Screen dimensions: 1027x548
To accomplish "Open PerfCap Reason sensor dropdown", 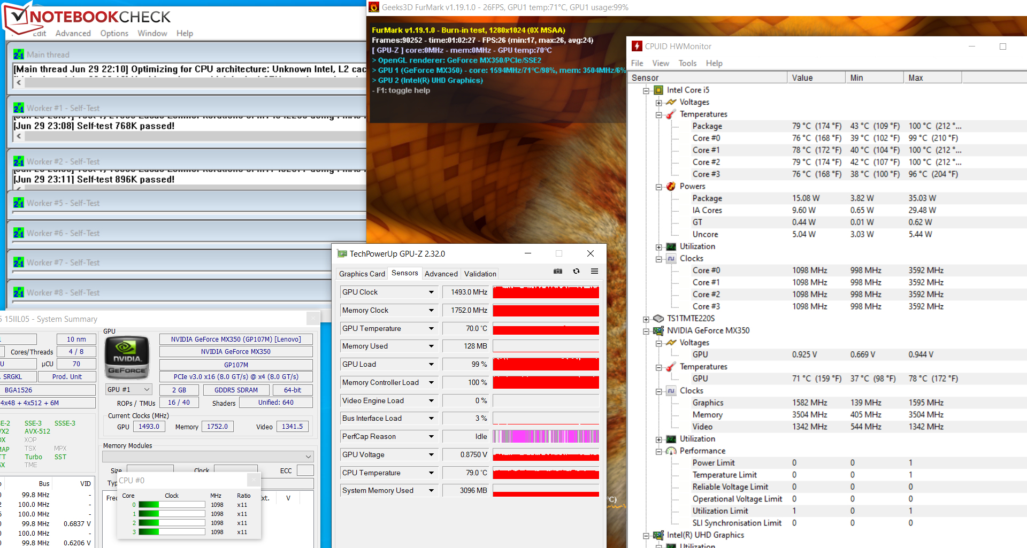I will coord(431,436).
